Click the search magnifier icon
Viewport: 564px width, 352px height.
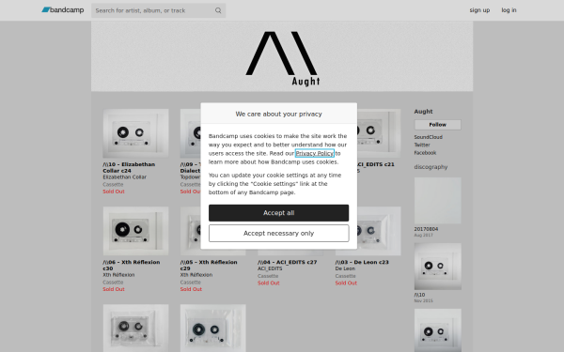218,10
